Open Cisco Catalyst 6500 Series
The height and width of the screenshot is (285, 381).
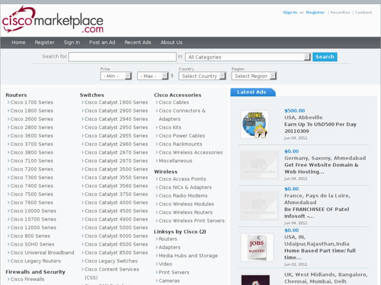pos(116,245)
